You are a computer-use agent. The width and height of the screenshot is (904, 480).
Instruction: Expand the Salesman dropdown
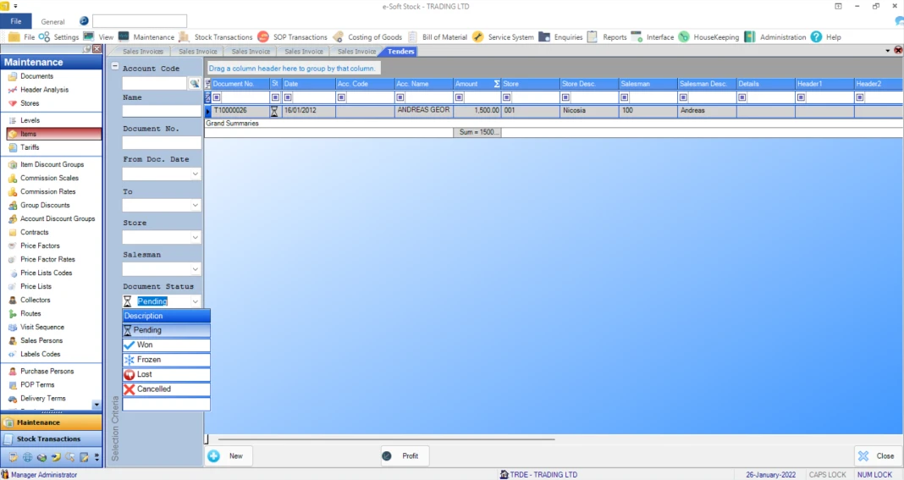point(196,269)
